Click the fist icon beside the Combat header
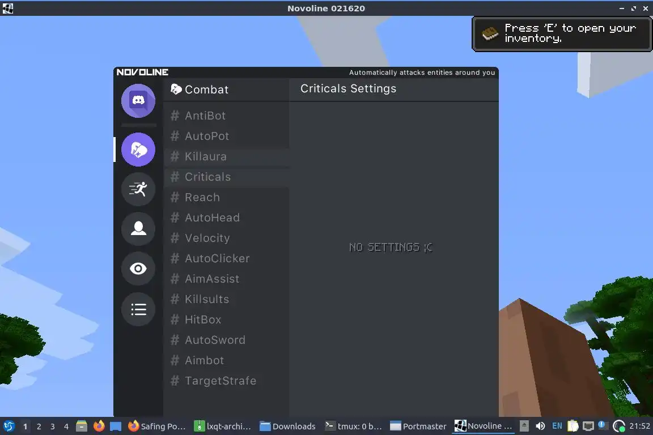 (x=176, y=89)
